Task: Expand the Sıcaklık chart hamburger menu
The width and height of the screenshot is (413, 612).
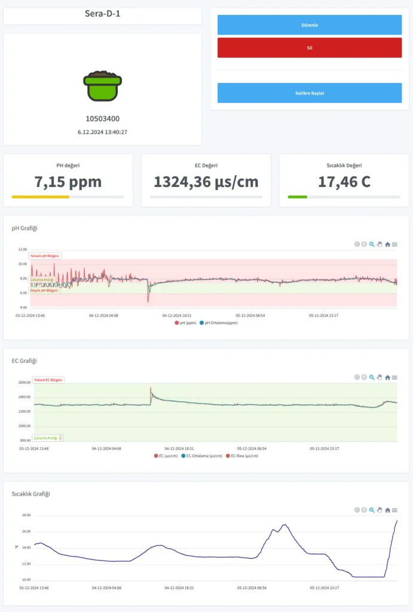Action: pyautogui.click(x=394, y=510)
